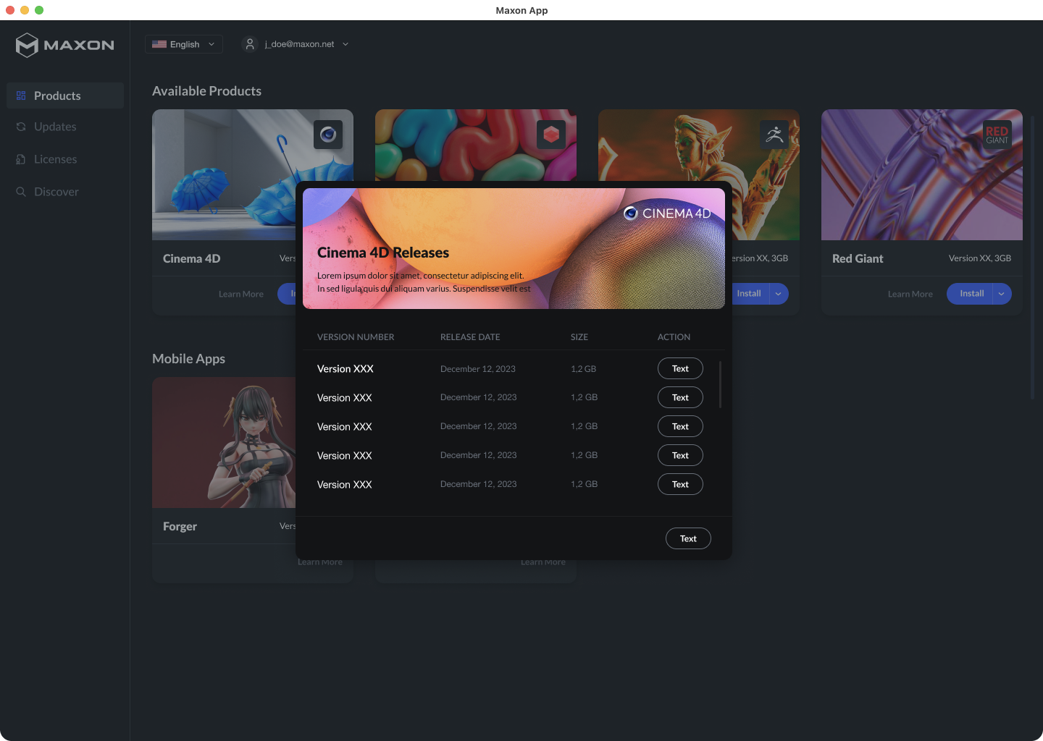Click the US flag language icon

tap(159, 44)
